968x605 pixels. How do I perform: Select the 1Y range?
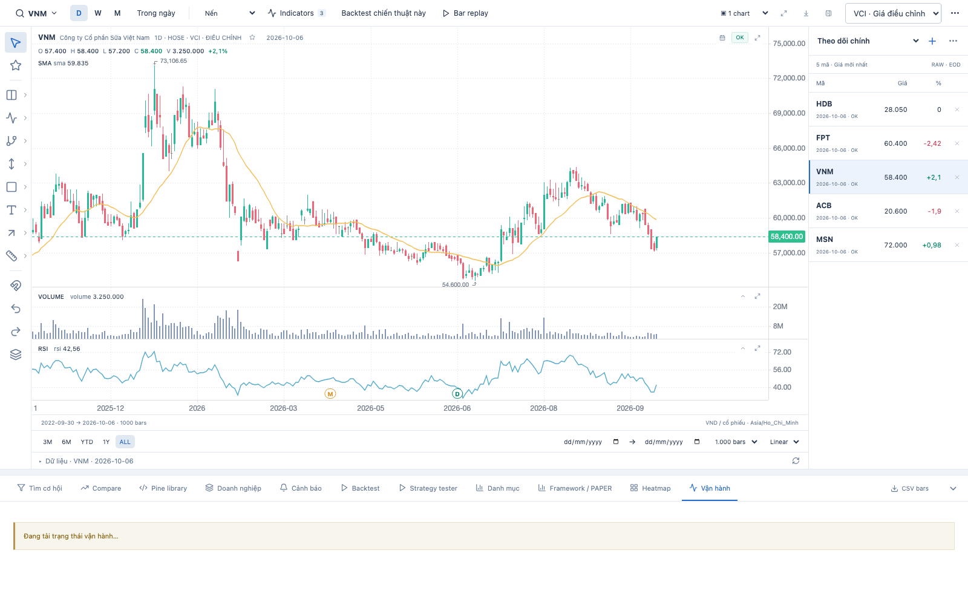[x=106, y=442]
